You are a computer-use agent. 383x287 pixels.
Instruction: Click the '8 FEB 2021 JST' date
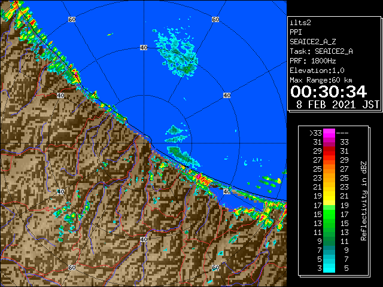click(338, 105)
